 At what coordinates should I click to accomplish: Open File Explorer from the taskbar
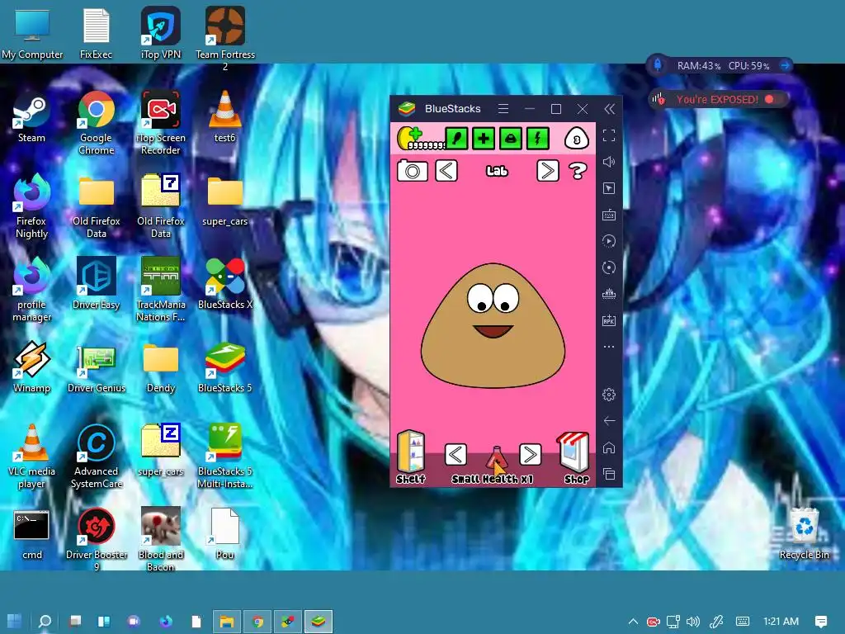pyautogui.click(x=226, y=622)
